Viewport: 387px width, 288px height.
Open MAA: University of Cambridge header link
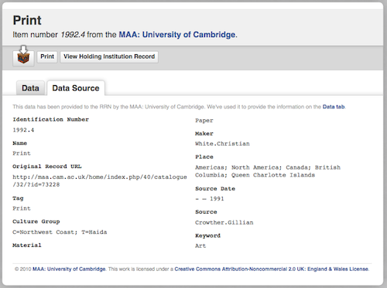click(x=177, y=35)
